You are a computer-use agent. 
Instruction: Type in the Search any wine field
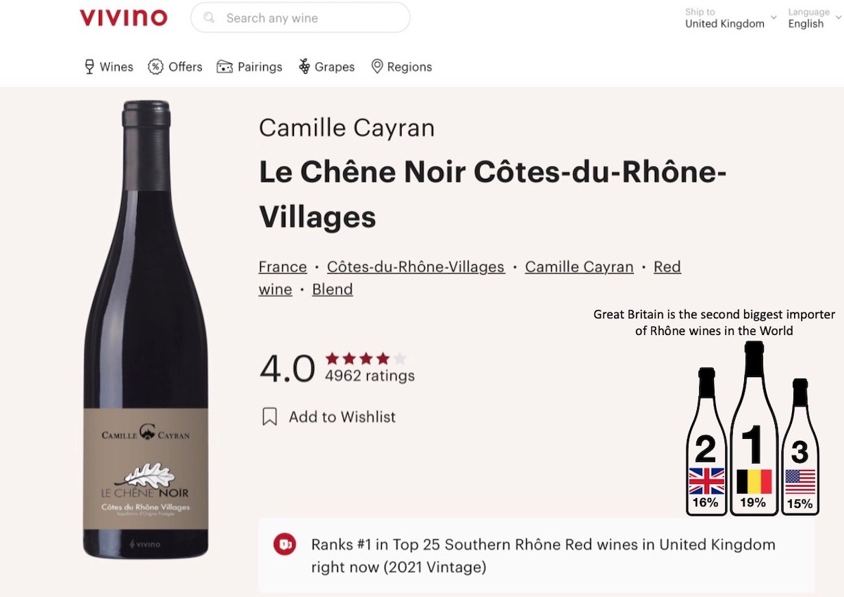(309, 18)
